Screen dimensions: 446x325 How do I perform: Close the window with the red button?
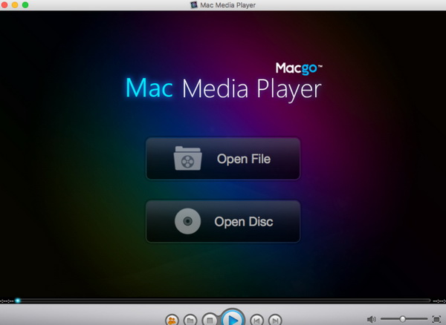tap(7, 5)
